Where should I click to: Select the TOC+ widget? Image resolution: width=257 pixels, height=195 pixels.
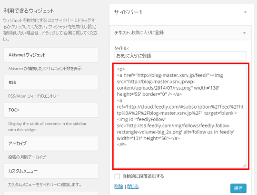[51, 110]
